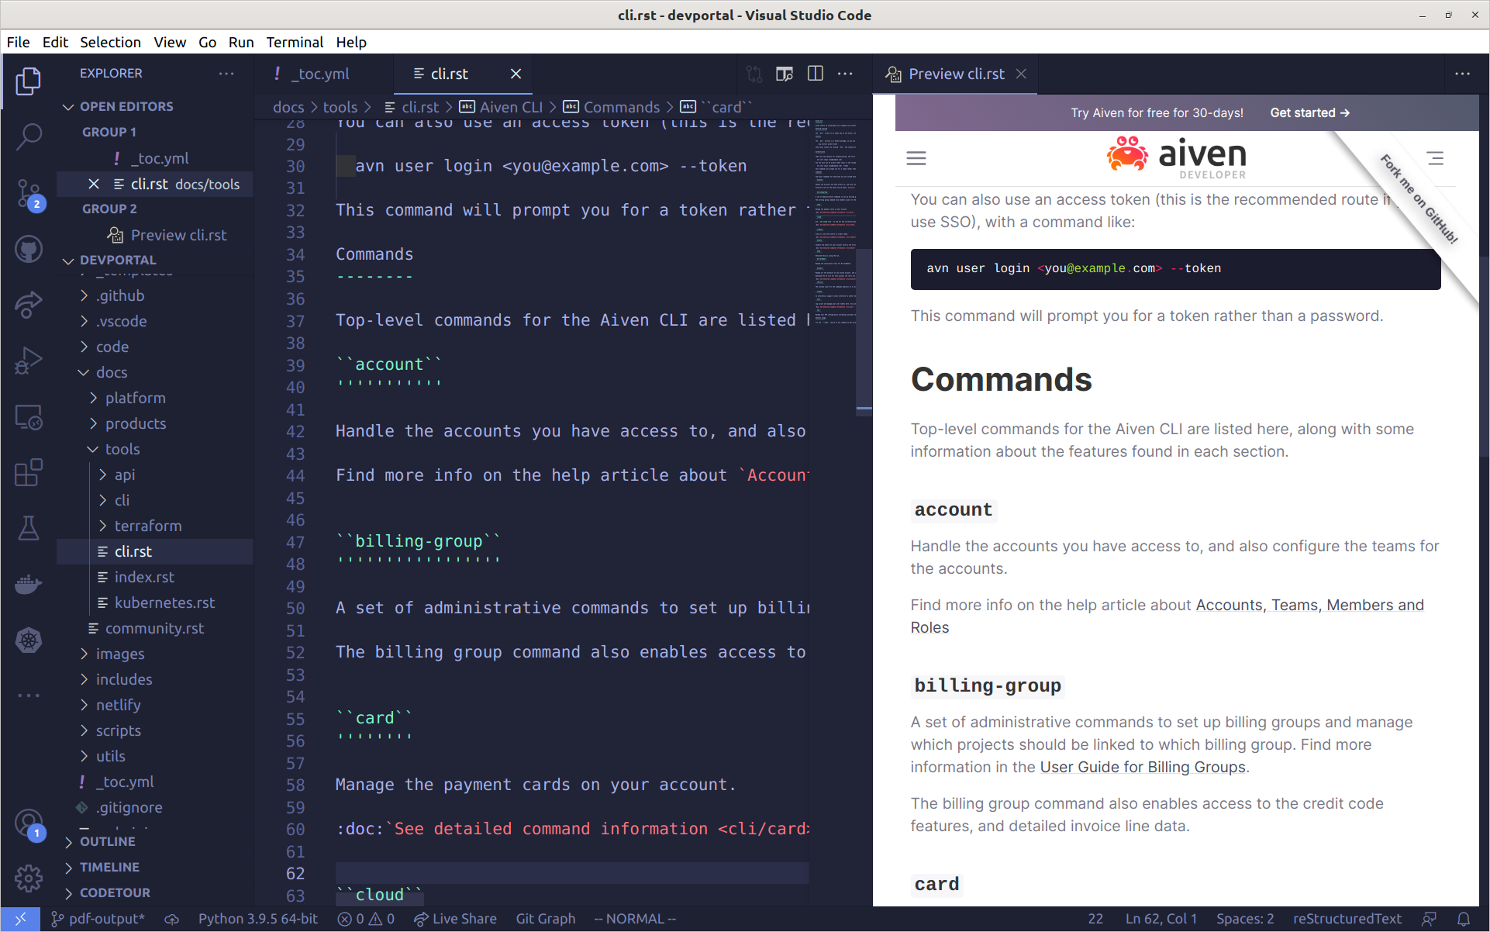Open the Extensions view icon

29,472
